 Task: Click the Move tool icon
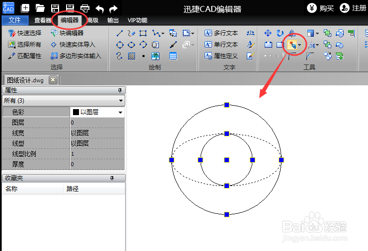click(x=268, y=33)
